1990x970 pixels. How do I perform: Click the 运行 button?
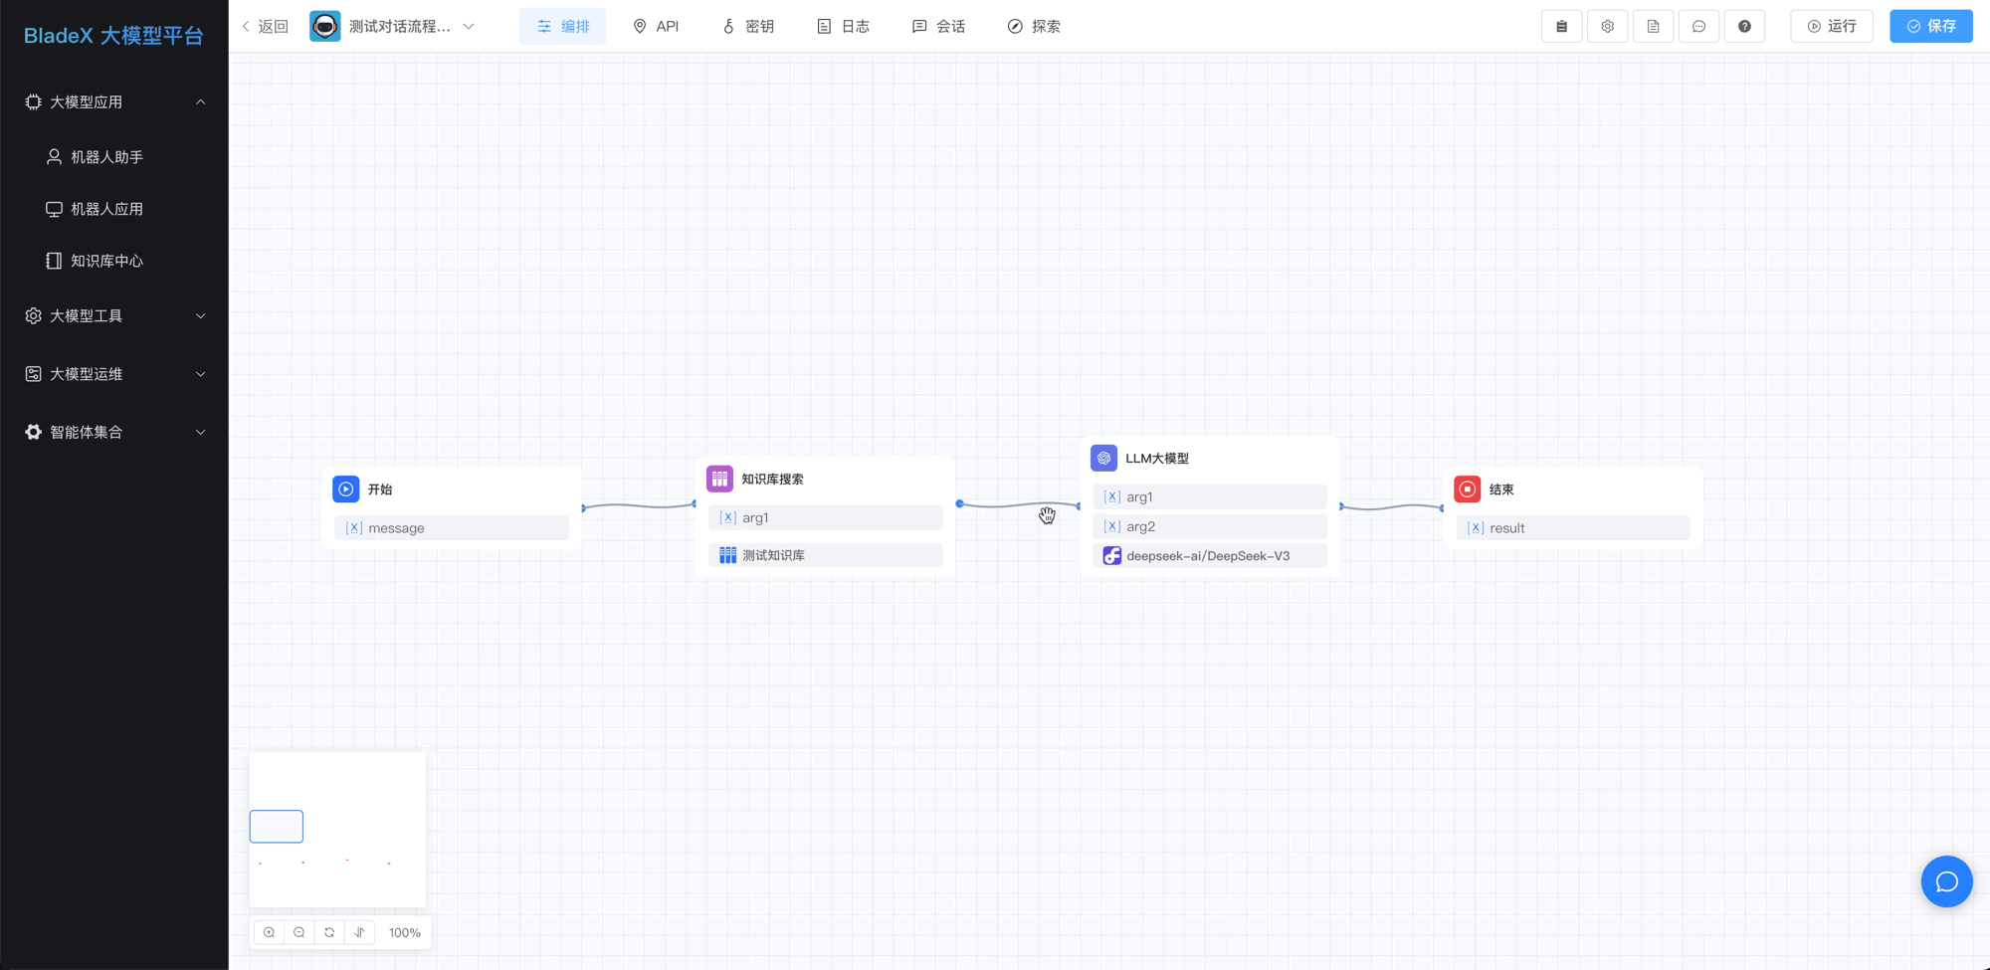[1831, 27]
